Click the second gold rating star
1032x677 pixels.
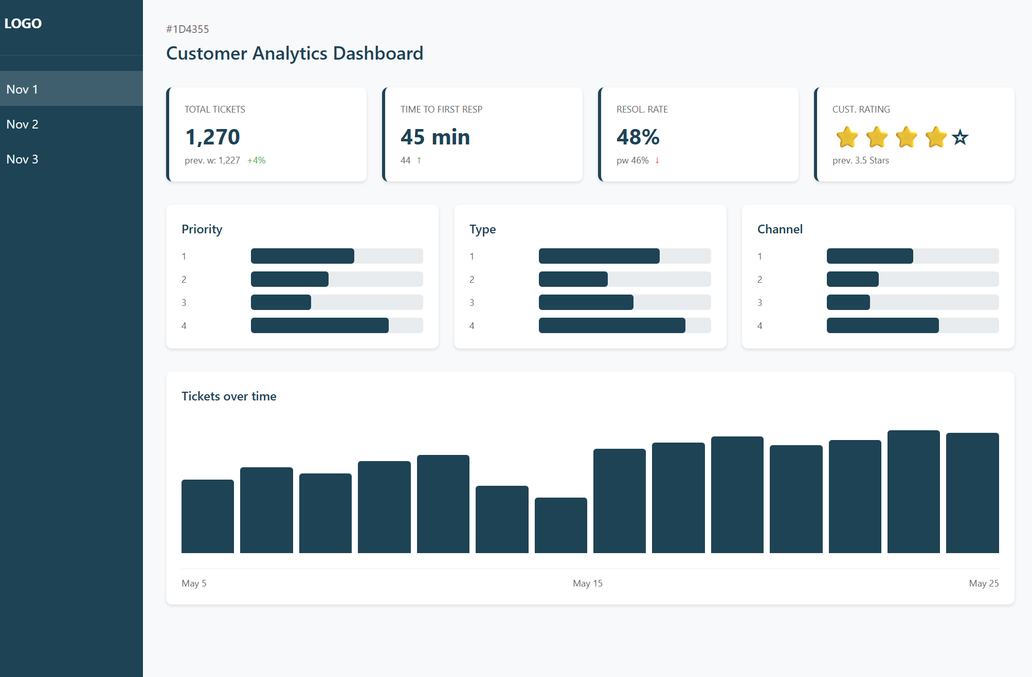click(877, 137)
